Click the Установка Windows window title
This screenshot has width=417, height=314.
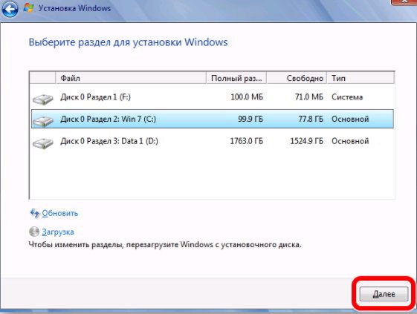(75, 8)
